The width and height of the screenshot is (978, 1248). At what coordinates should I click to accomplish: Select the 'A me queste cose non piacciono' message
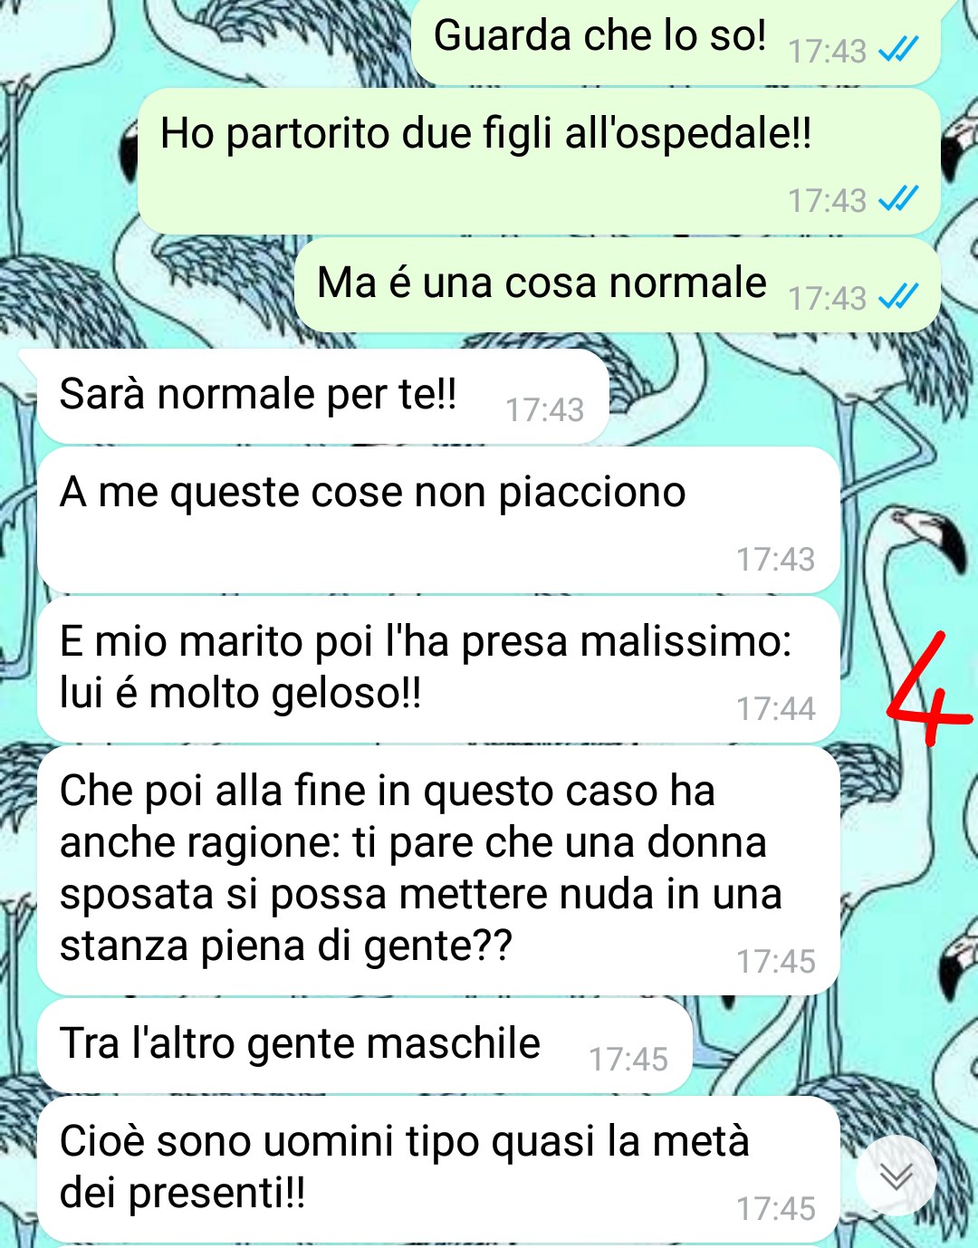438,521
